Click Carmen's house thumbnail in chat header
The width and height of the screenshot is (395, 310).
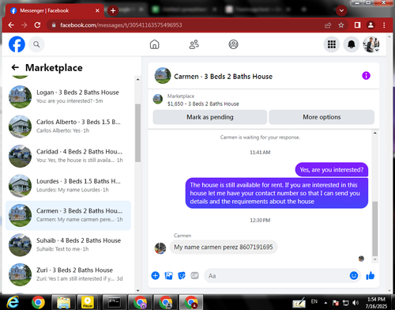click(x=163, y=76)
